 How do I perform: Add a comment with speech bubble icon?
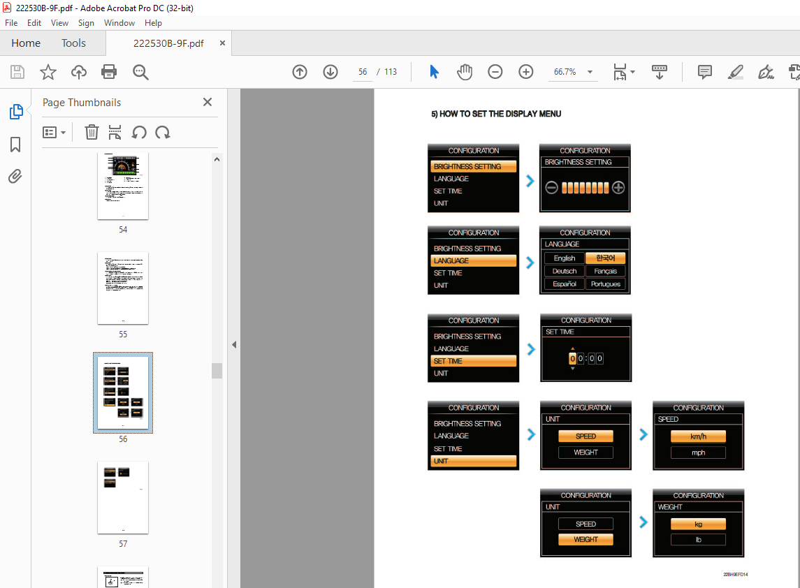pos(704,72)
